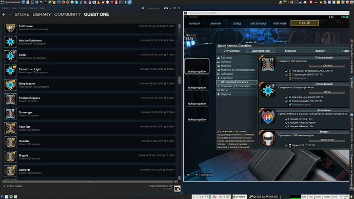Screen dimensions: 354x199
Task: Switch to the Звания profile tab
Action: click(x=320, y=51)
